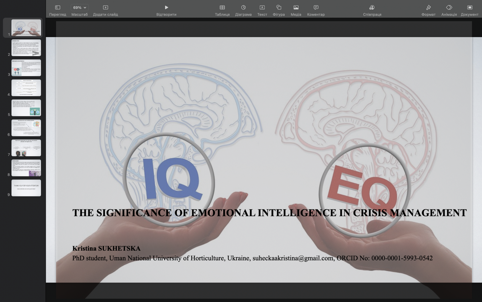The image size is (482, 302).
Task: Select slide 2 Introduction thumbnail
Action: (26, 48)
